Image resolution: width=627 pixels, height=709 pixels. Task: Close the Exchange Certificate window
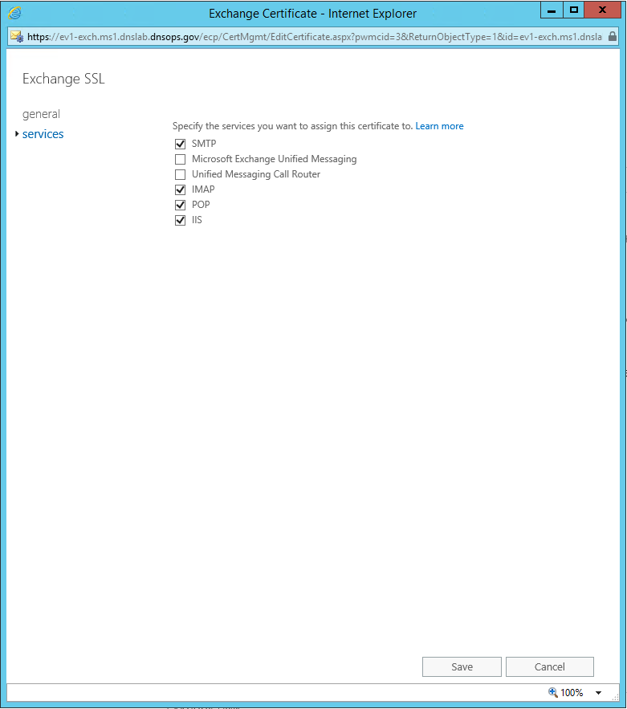[606, 10]
